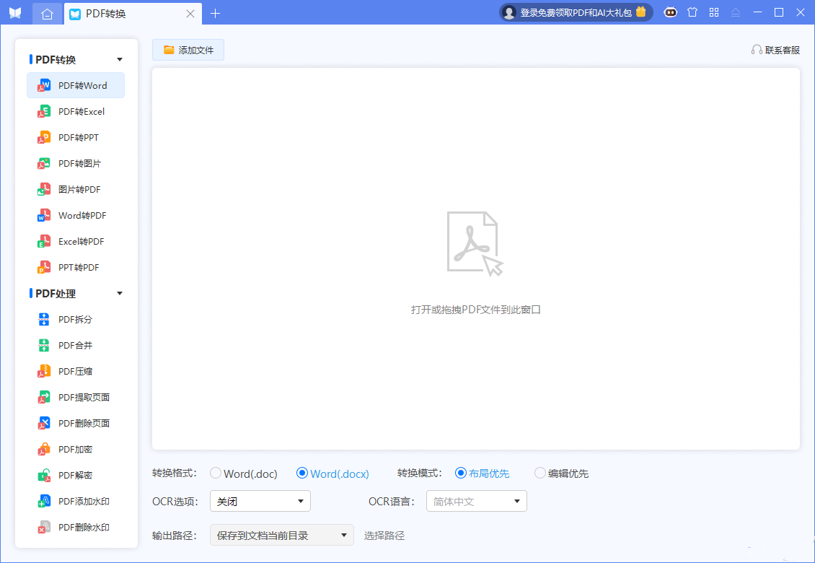Click the PDF提取页面 icon

[44, 398]
